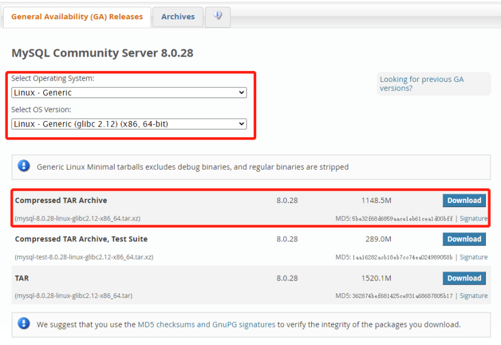The height and width of the screenshot is (345, 501).
Task: Select filename mysql-8.0.28-linux-glibc2.12-x86_64.tar.xz
Action: 78,219
